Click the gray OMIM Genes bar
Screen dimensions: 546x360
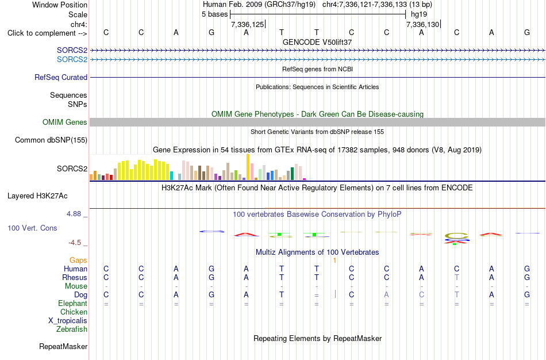[x=318, y=122]
